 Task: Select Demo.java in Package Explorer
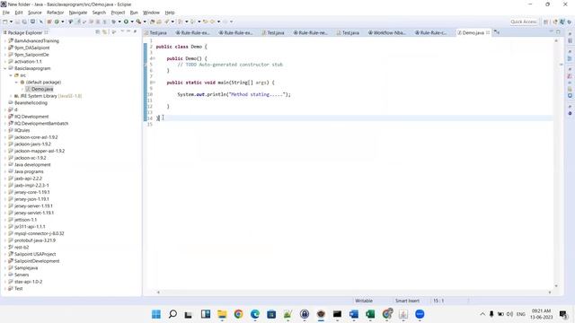click(42, 89)
